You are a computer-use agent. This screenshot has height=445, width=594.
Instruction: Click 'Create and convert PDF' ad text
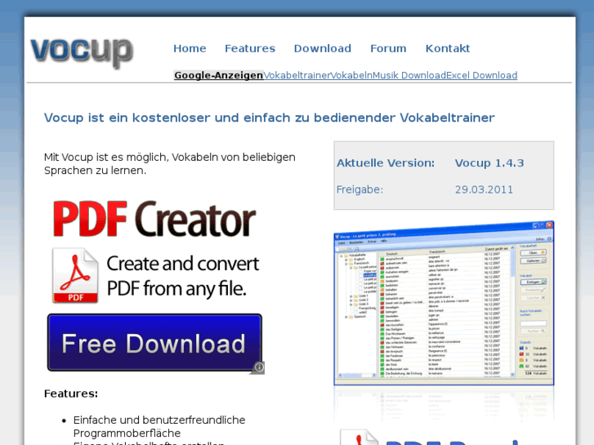pyautogui.click(x=183, y=276)
